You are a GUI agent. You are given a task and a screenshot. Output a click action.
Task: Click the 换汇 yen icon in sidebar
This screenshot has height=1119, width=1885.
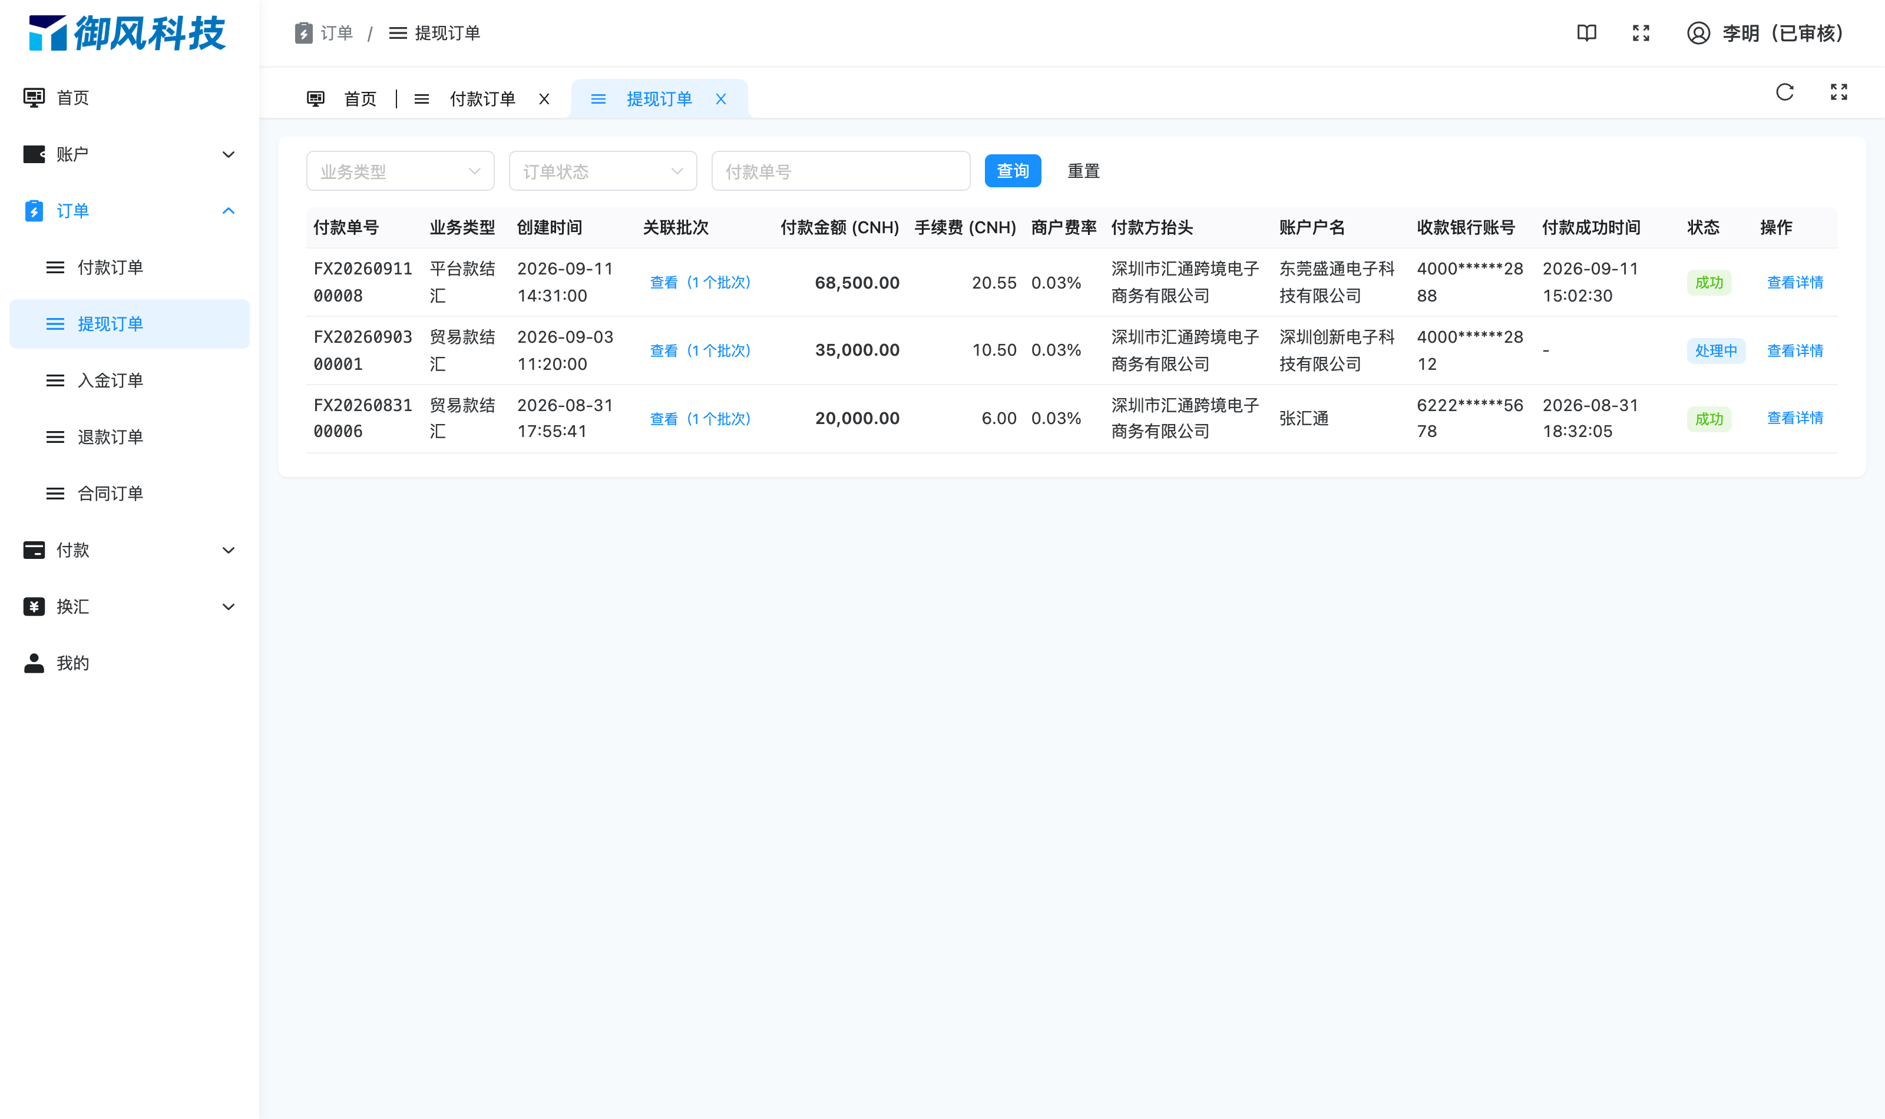tap(34, 607)
